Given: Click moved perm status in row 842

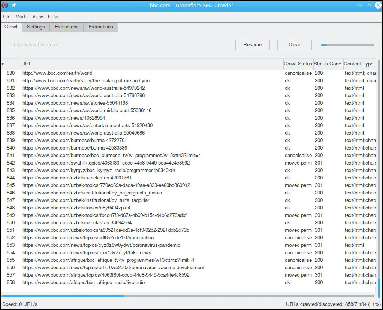Looking at the screenshot, I should pyautogui.click(x=298, y=163).
